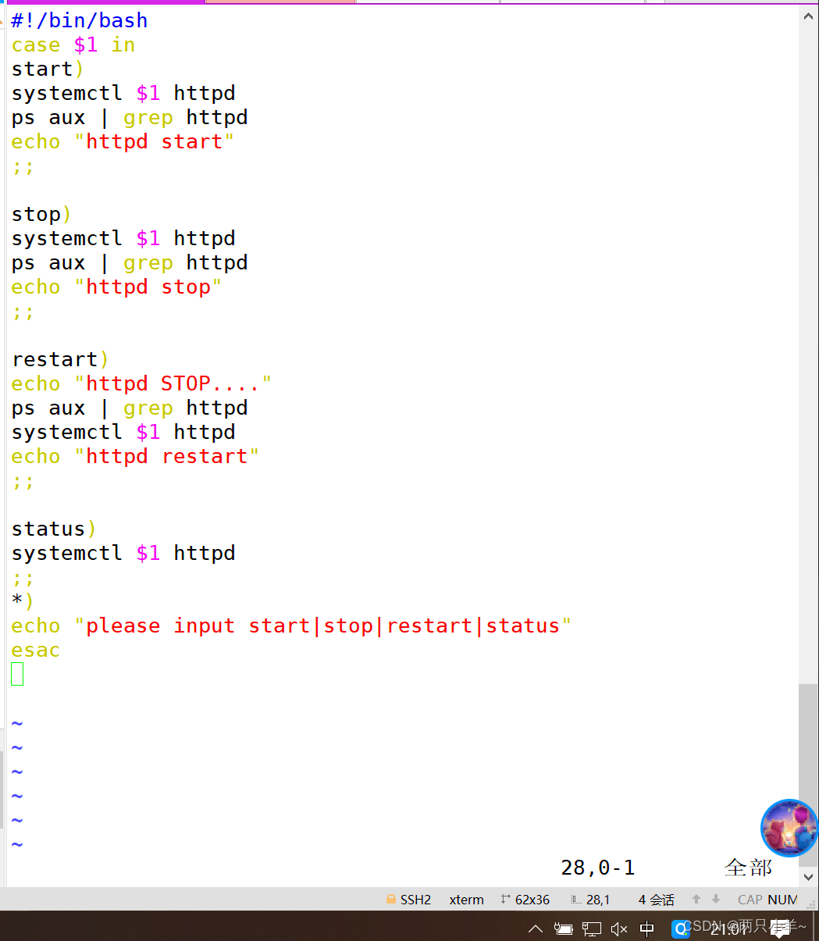Click the 'status)' case label
819x941 pixels.
pos(55,529)
